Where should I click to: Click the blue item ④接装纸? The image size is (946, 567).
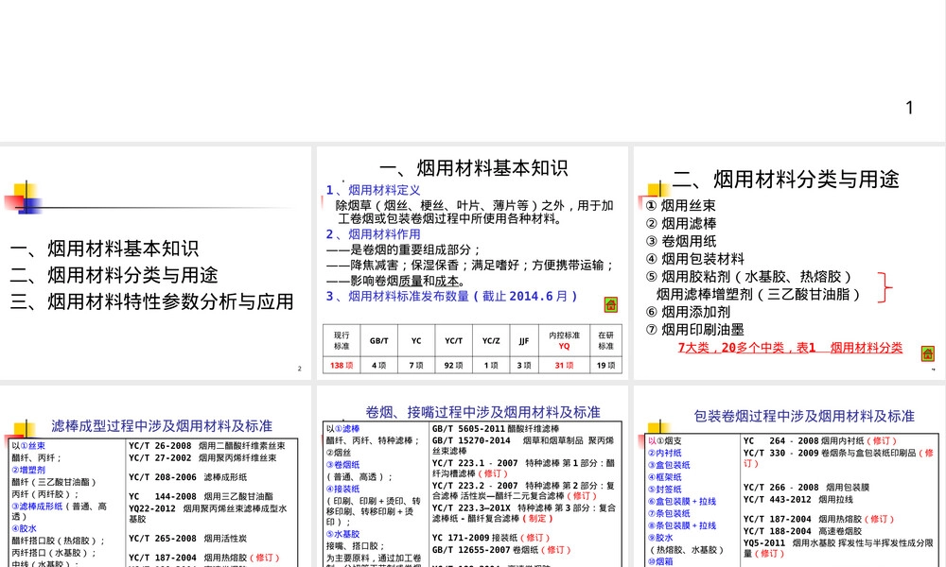(342, 490)
